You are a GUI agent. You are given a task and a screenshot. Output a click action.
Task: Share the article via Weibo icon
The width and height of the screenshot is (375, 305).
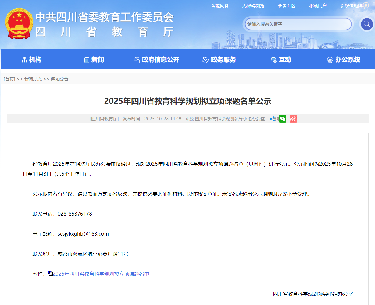tap(293, 119)
